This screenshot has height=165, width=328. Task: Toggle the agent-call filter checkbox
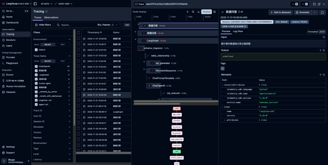[x=36, y=104]
